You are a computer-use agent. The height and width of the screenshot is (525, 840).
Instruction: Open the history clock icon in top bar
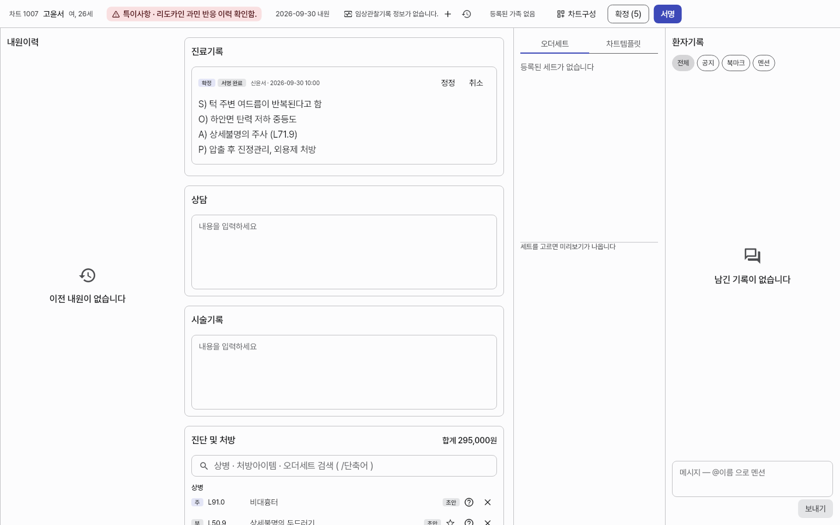click(x=467, y=14)
